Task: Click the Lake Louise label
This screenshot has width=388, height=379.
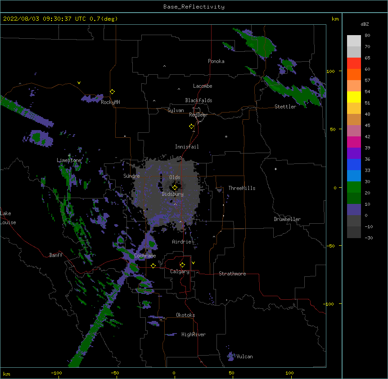Action: (8, 218)
